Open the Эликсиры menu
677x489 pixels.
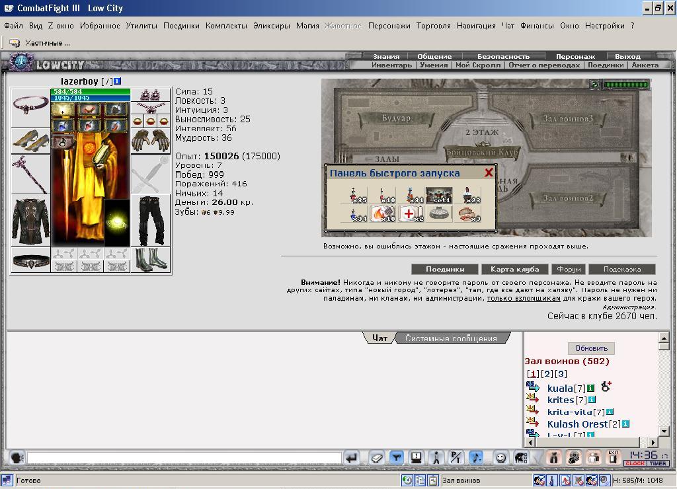[x=272, y=26]
